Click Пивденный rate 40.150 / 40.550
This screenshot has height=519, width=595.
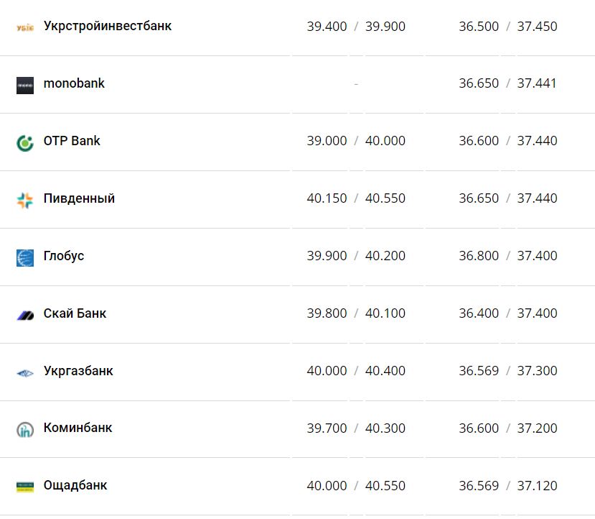pyautogui.click(x=356, y=198)
